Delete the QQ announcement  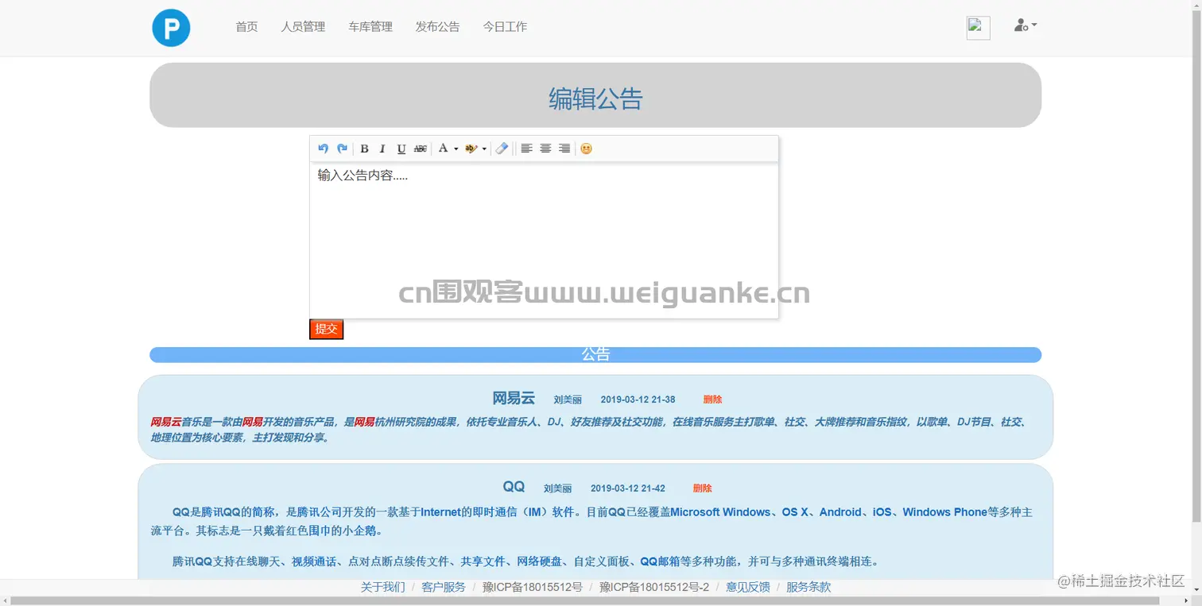pos(702,488)
